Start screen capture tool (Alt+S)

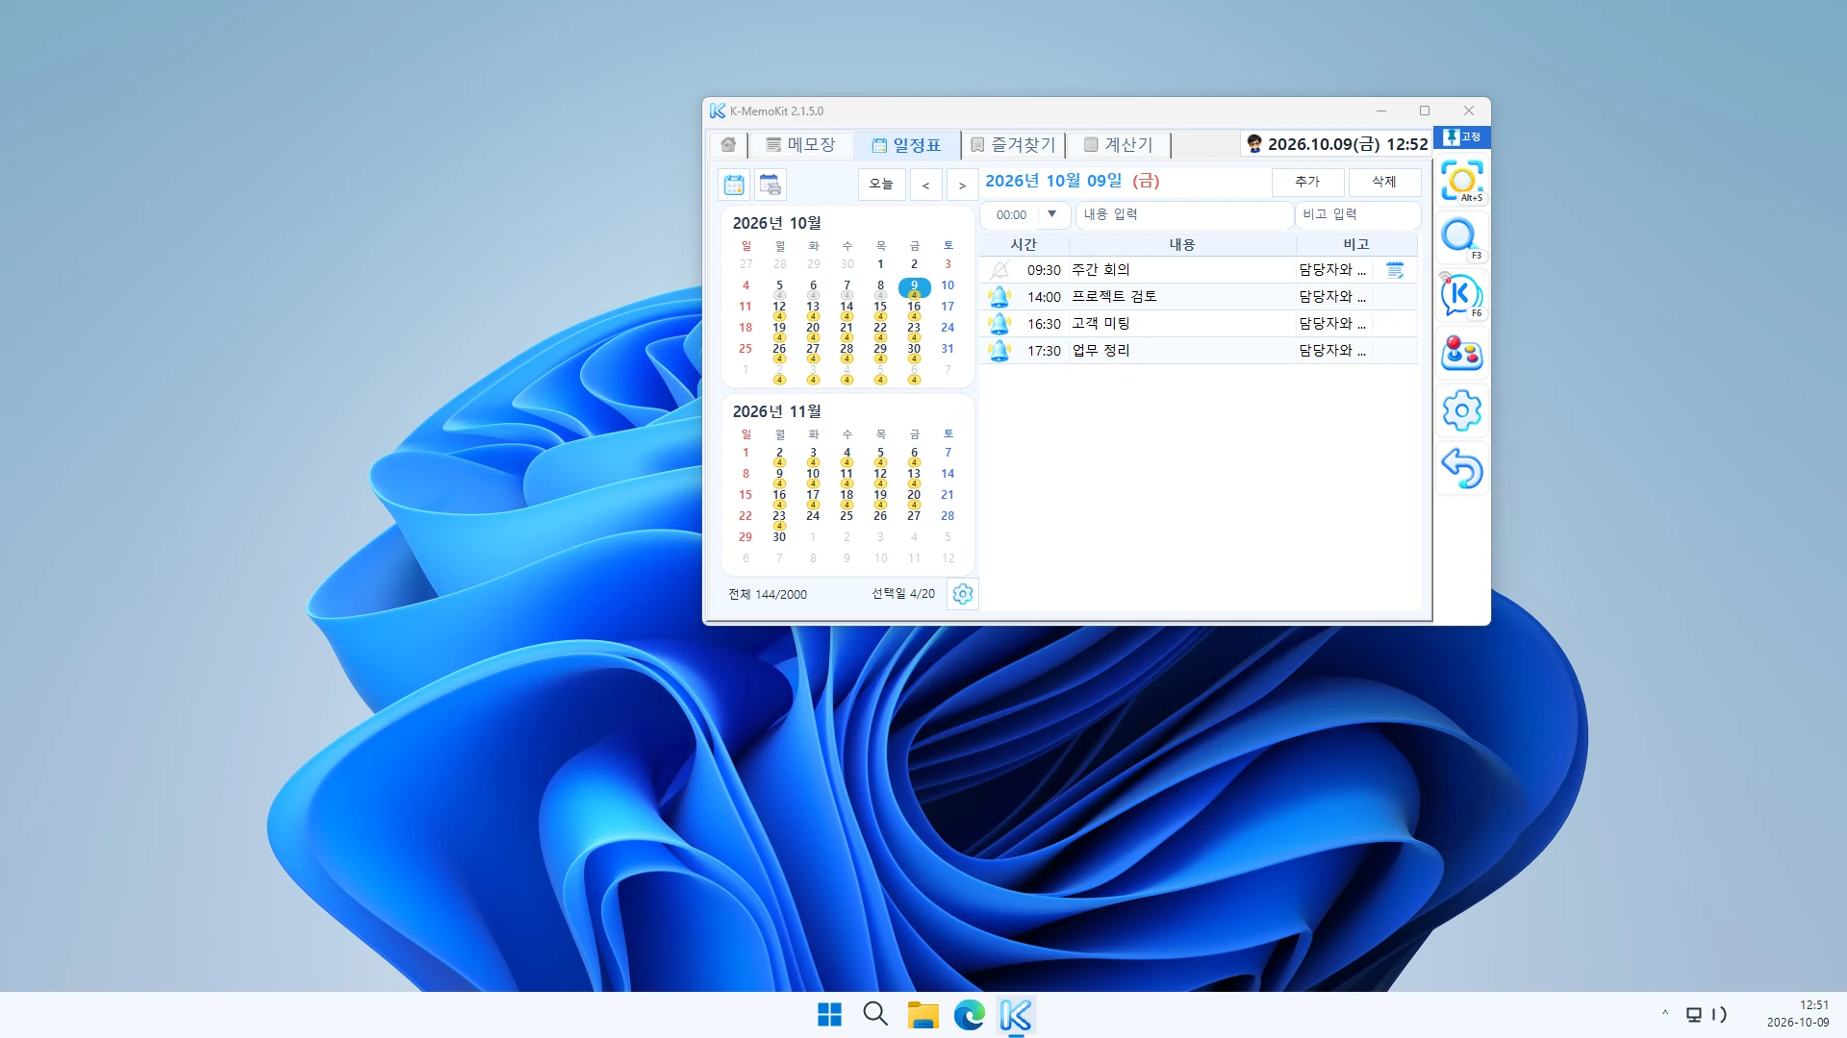[1462, 181]
